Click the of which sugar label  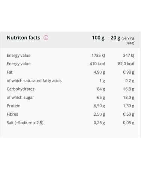click(x=20, y=97)
